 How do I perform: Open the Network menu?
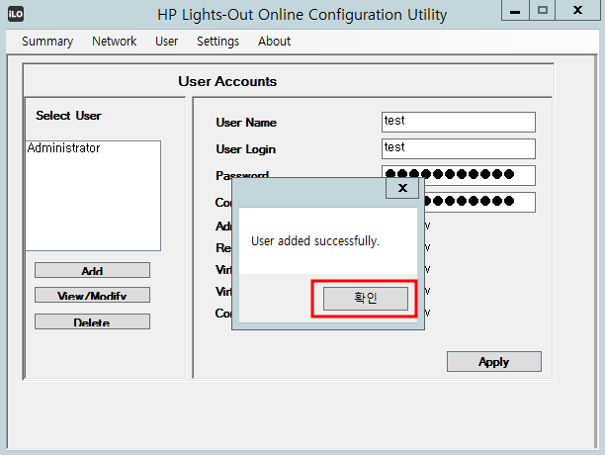pos(115,41)
